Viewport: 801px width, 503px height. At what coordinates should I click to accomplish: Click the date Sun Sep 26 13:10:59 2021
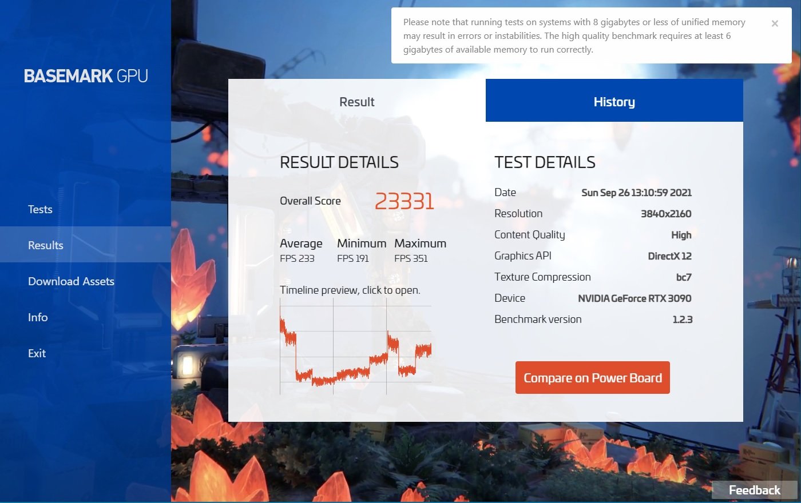[x=636, y=193]
